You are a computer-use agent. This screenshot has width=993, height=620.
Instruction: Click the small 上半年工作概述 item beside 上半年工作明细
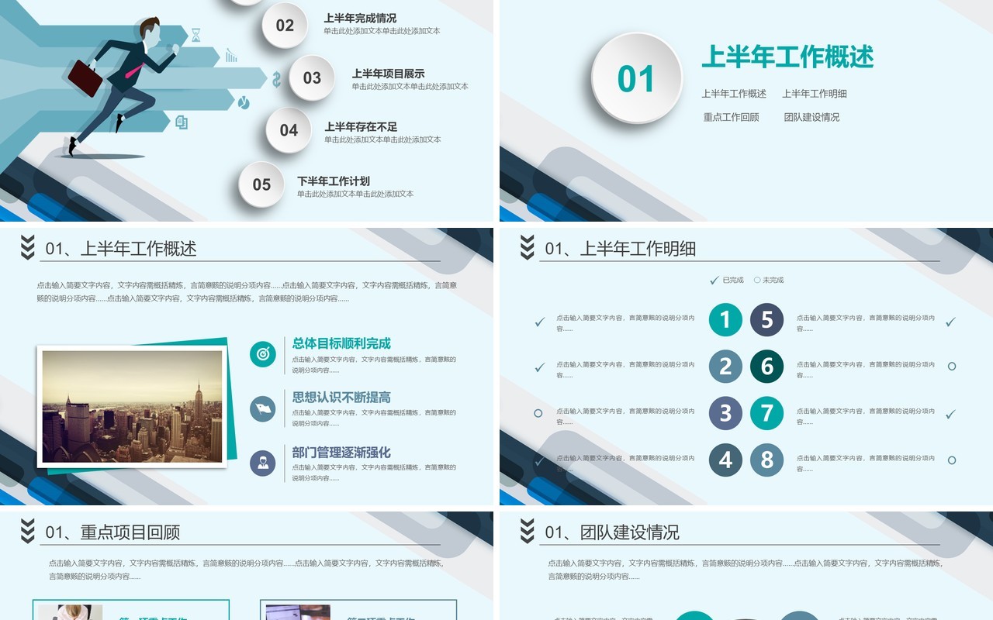[734, 93]
